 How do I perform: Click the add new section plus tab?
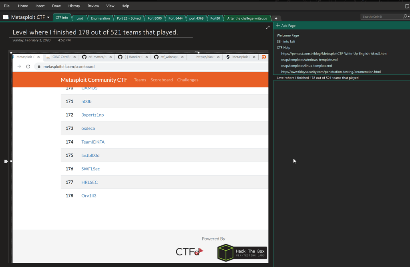pos(276,18)
